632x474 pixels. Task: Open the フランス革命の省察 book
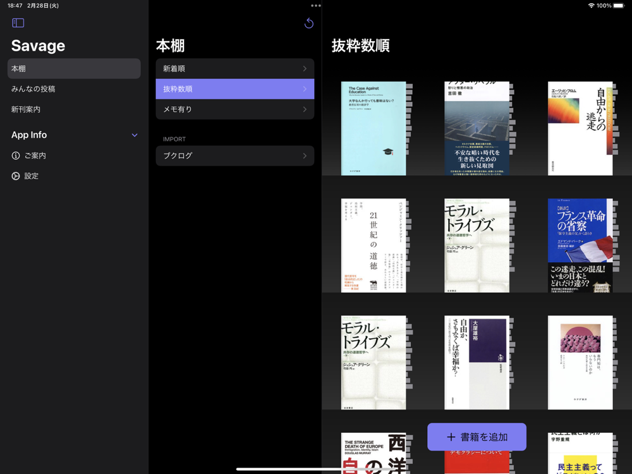[x=580, y=245]
